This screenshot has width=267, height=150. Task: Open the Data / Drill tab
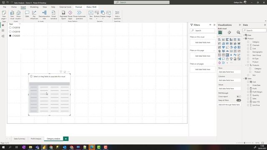[x=91, y=7]
